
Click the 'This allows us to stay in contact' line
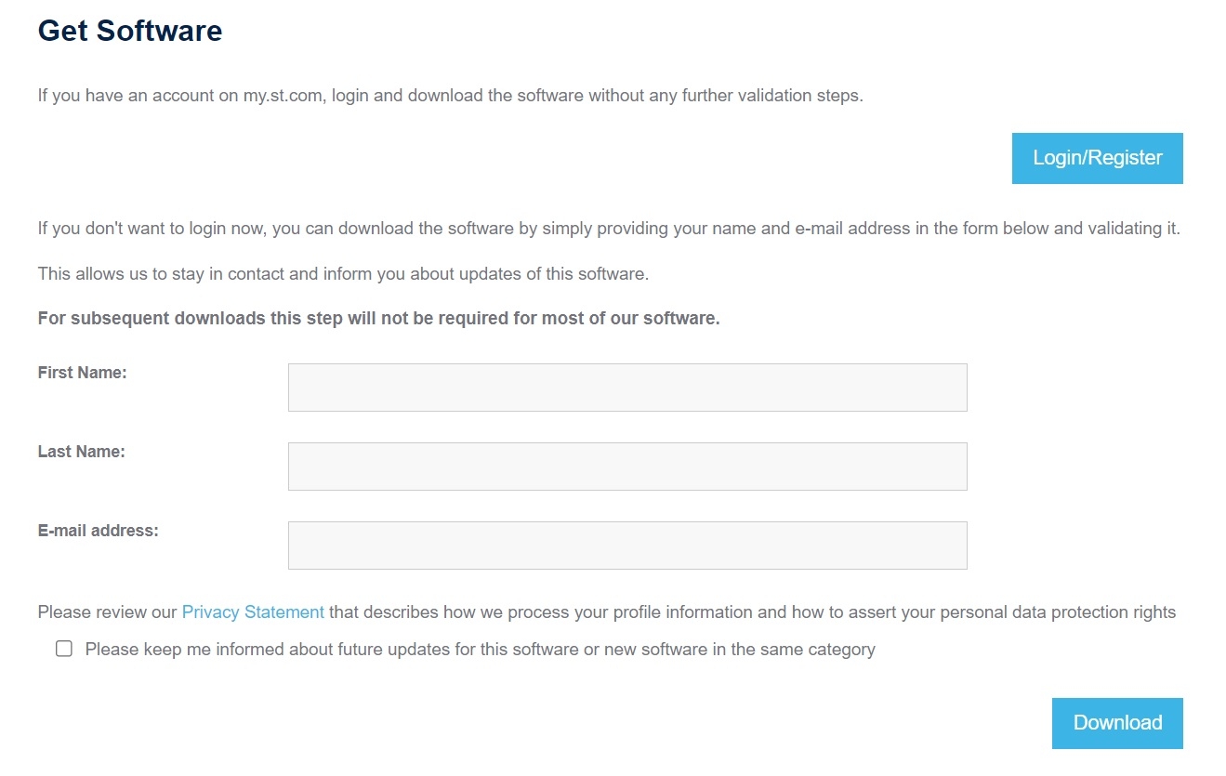342,274
